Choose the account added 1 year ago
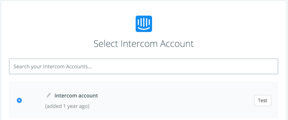This screenshot has width=288, height=120. [x=19, y=100]
